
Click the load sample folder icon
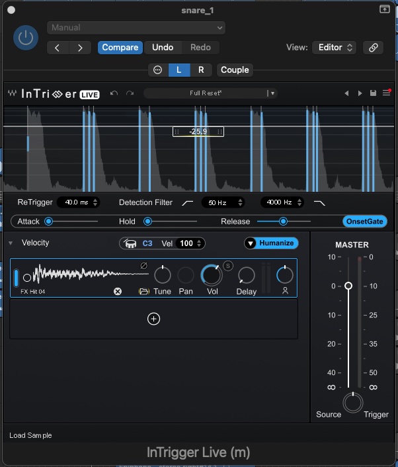coord(144,291)
